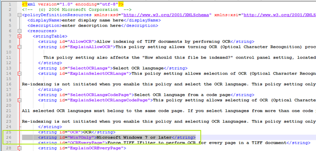Viewport: 316px width, 151px height.
Task: Fold the ExplainAllowOCR string block
Action: 20,47
